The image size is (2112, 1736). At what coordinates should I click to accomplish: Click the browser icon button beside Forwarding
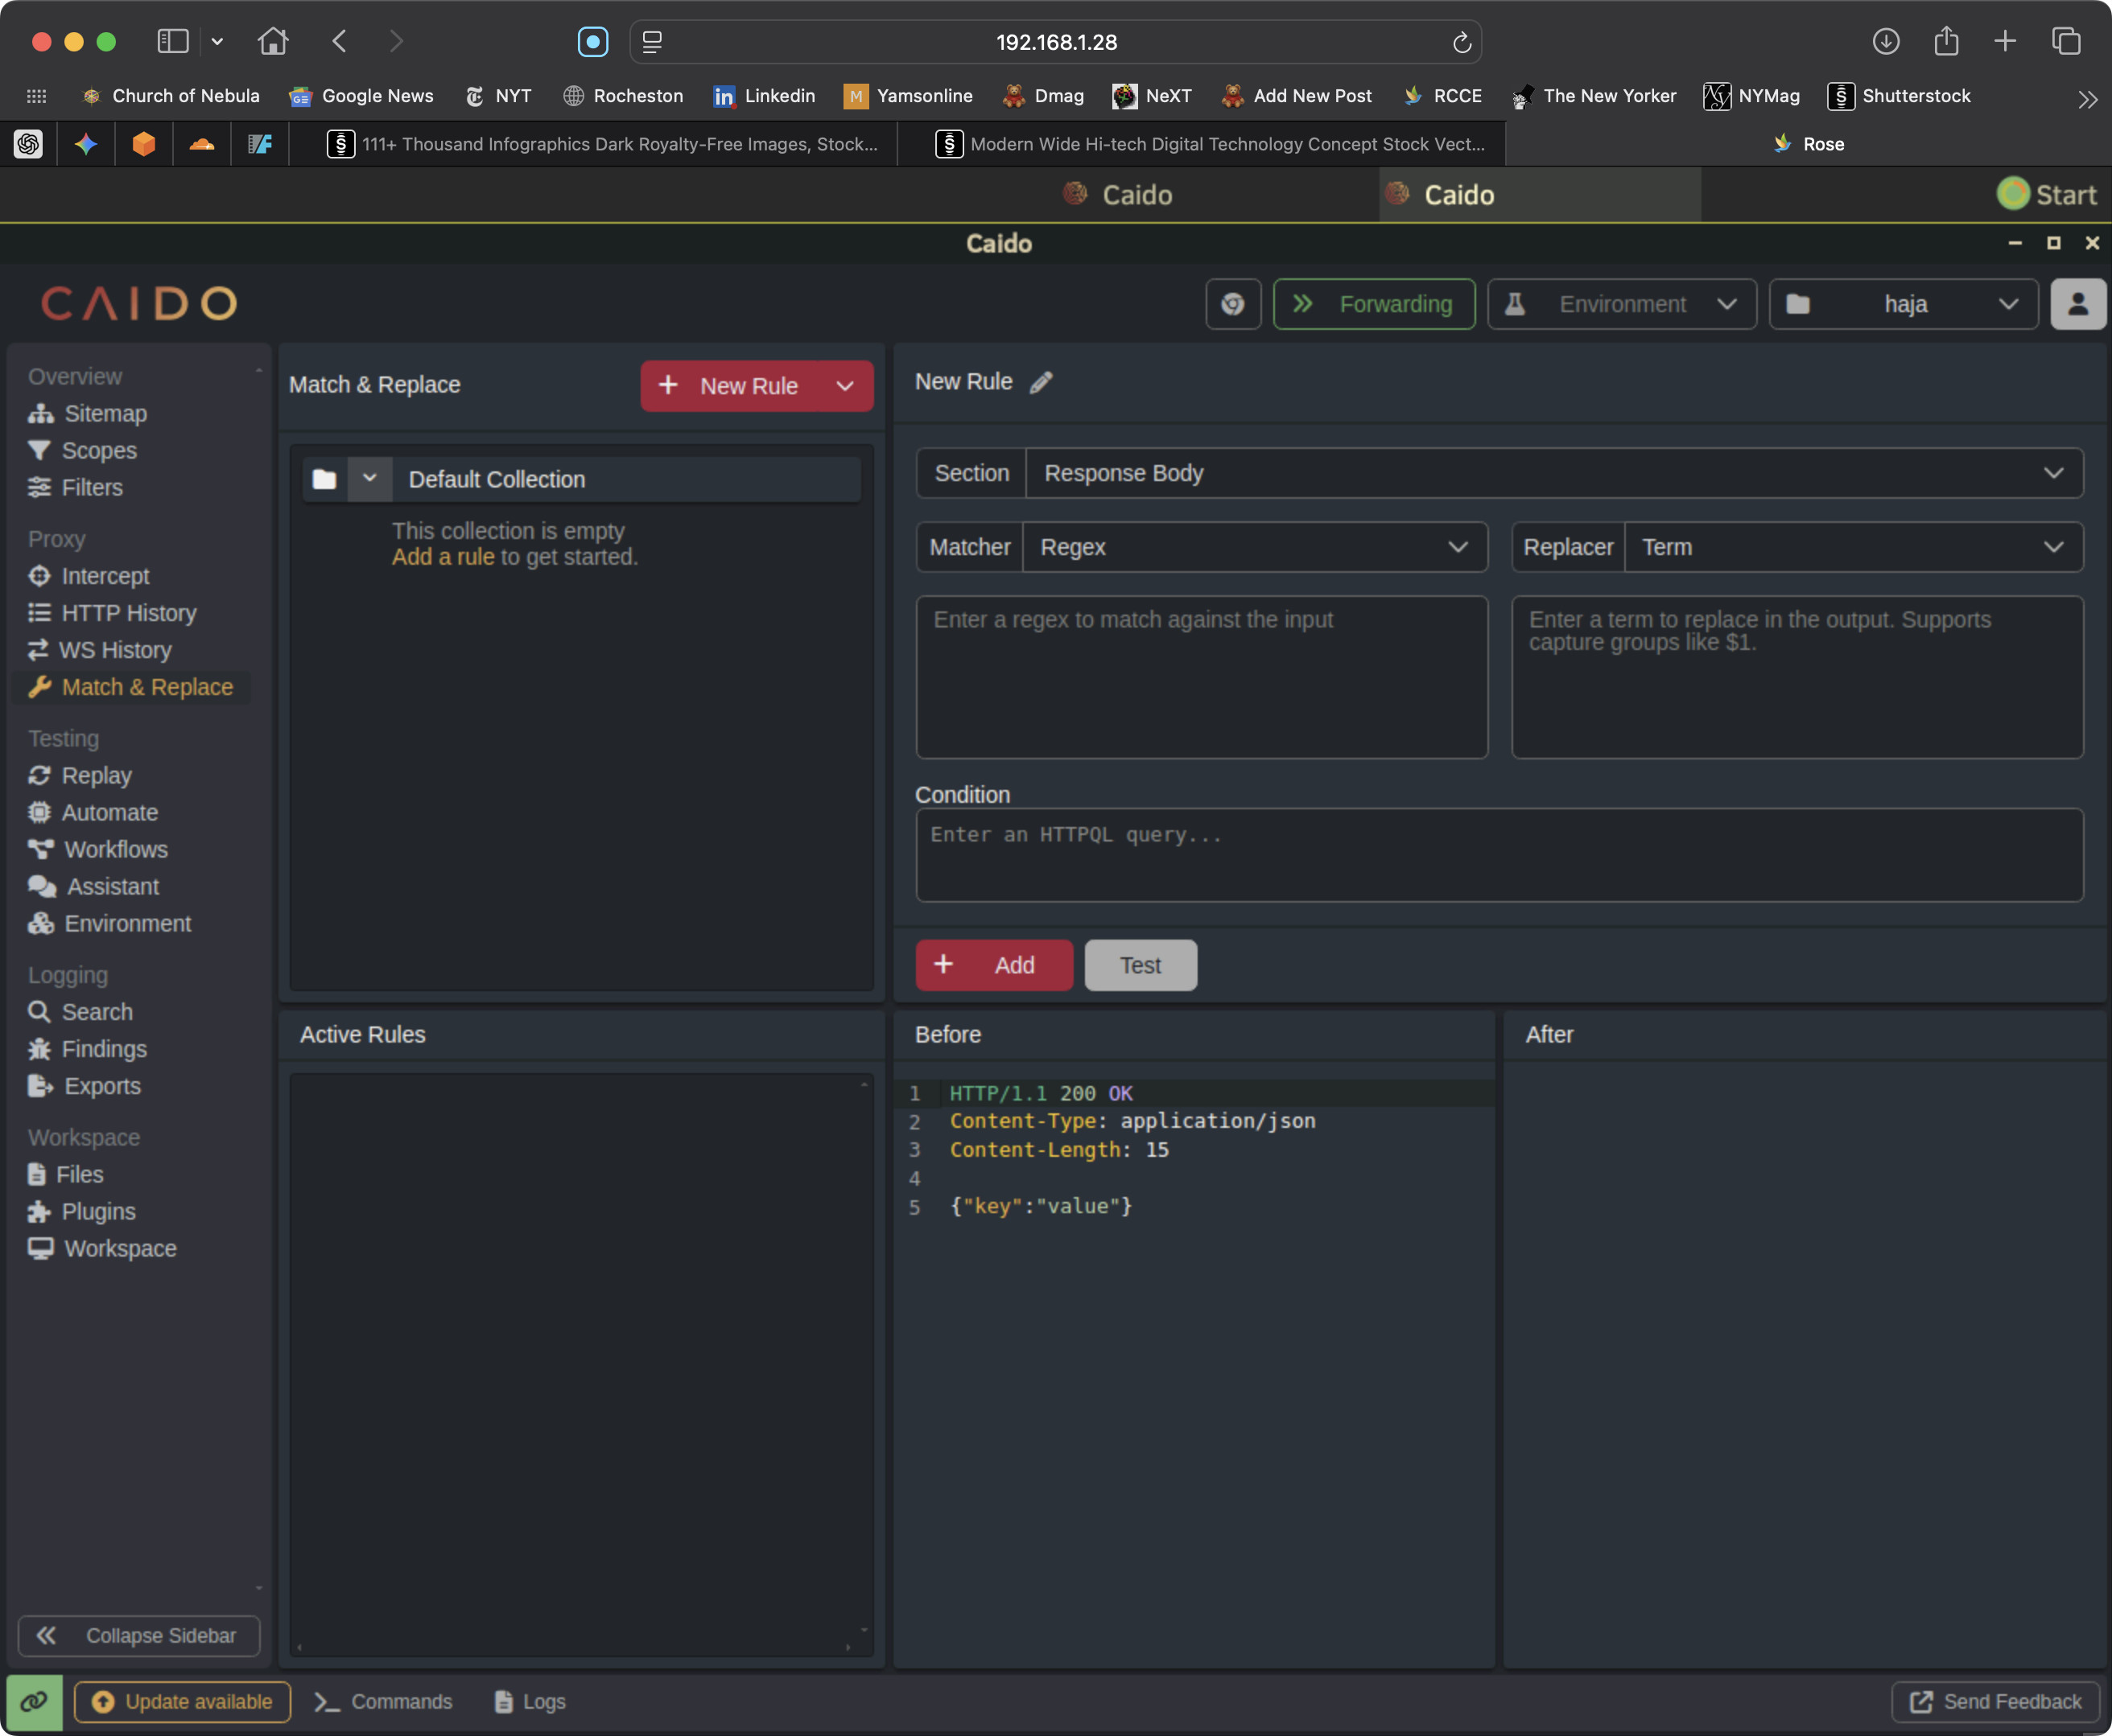[x=1231, y=304]
